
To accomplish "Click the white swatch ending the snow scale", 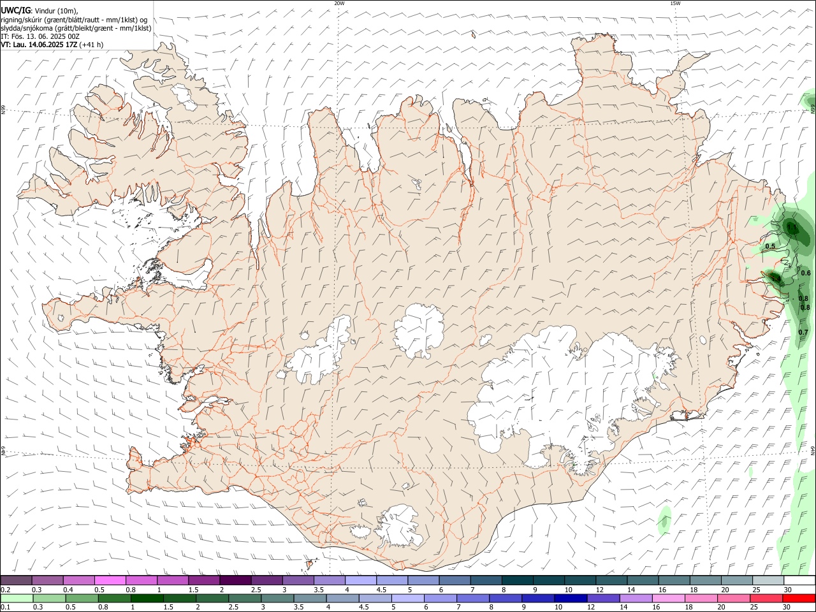I will (799, 580).
